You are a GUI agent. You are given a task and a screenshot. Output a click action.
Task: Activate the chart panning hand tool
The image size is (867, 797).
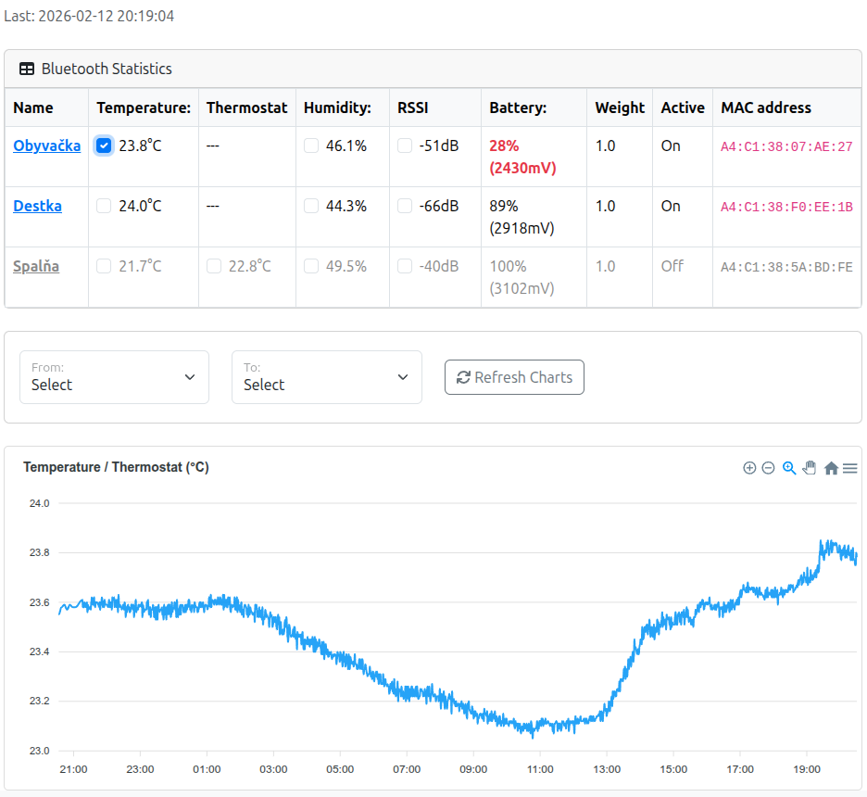[810, 468]
